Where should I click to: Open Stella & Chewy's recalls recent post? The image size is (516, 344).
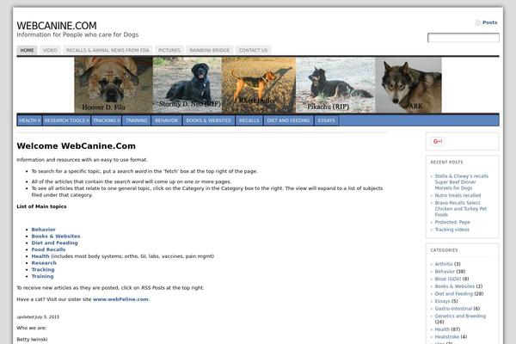tap(461, 182)
